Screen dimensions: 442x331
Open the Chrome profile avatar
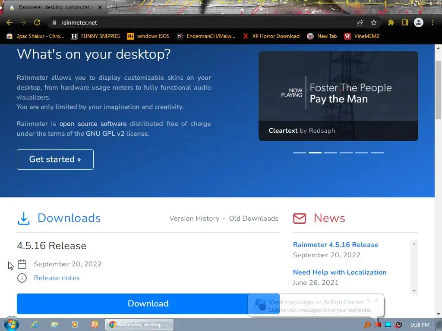(419, 22)
